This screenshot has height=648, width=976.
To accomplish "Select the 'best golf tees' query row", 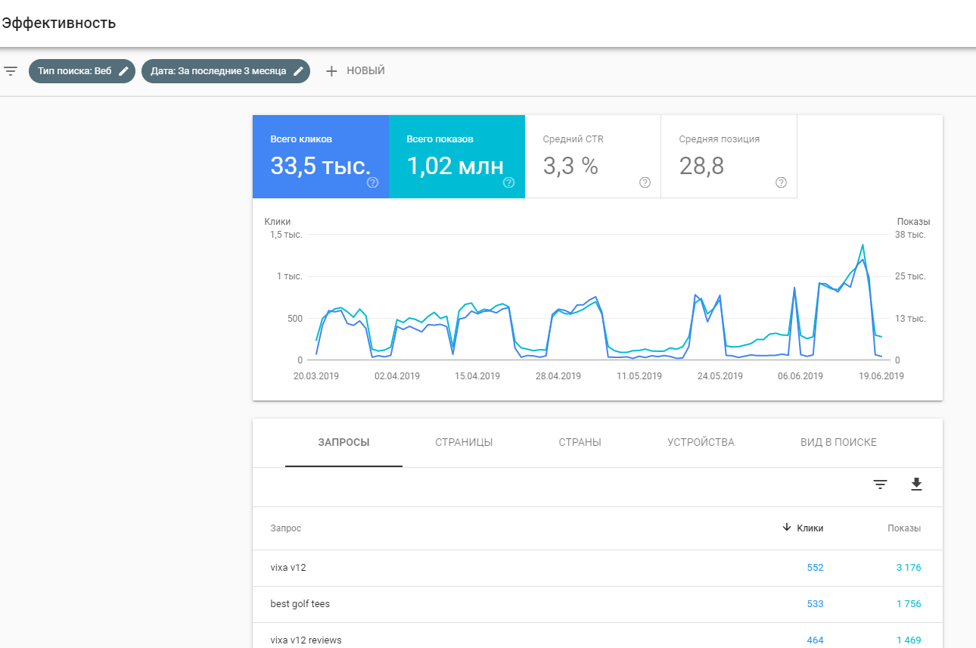I will (598, 604).
